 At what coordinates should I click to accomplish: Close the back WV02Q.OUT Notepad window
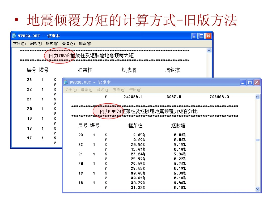tap(208, 36)
